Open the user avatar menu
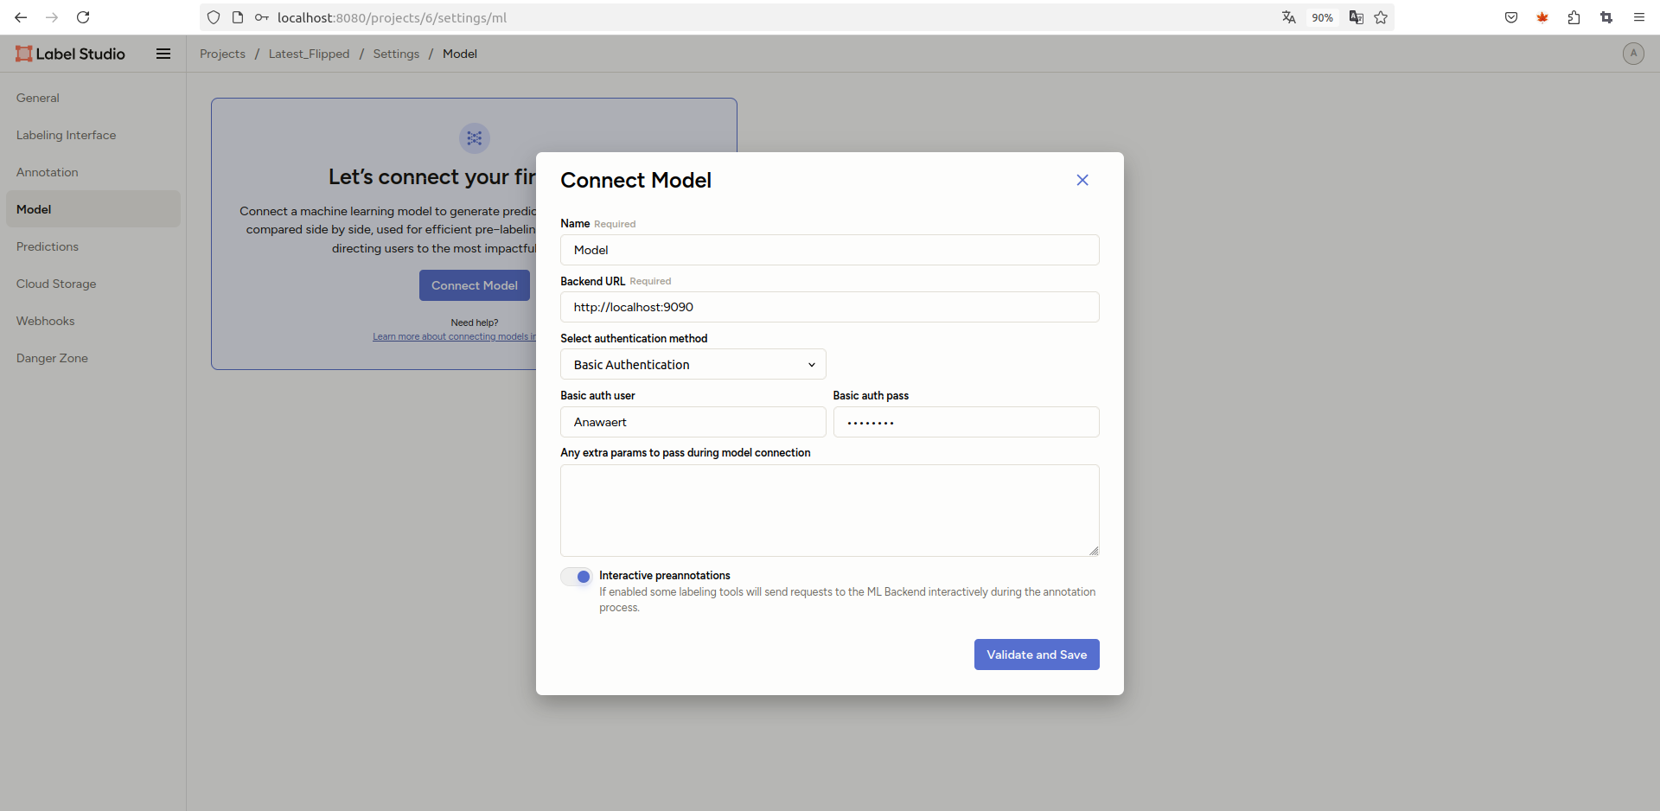 (1632, 54)
